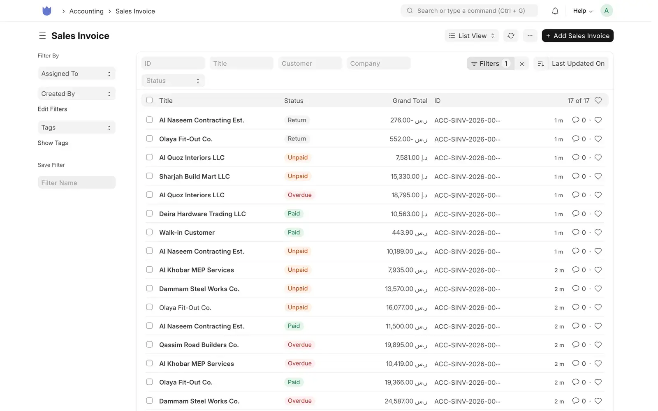Go to Sales Invoice breadcrumb
Image resolution: width=658 pixels, height=411 pixels.
click(x=135, y=11)
